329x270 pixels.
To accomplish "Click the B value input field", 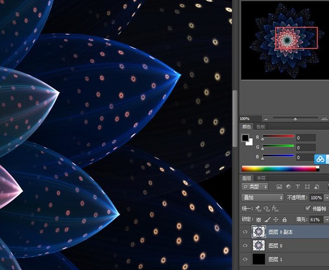I will click(305, 157).
